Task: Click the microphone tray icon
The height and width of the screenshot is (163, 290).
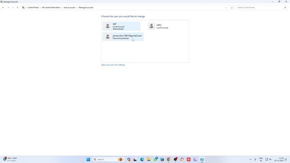Action: [x=255, y=159]
